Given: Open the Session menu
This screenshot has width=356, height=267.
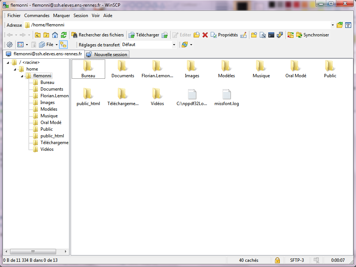Looking at the screenshot, I should [81, 16].
